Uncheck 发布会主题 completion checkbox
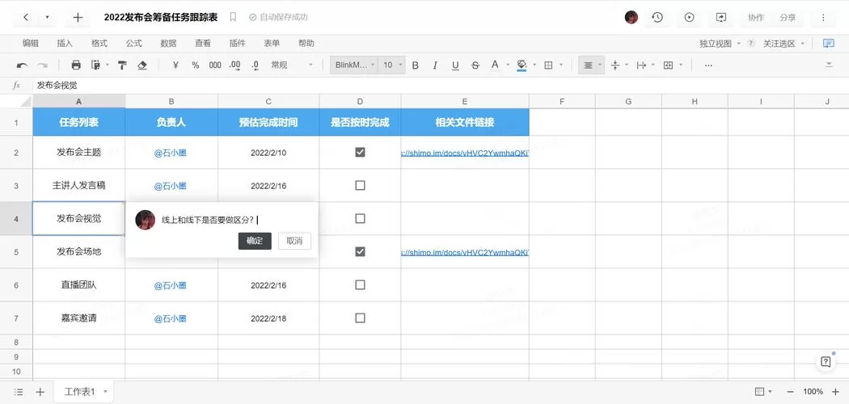 pyautogui.click(x=360, y=152)
